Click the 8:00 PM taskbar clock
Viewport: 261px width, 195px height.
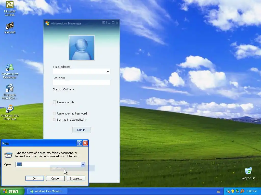coord(252,191)
